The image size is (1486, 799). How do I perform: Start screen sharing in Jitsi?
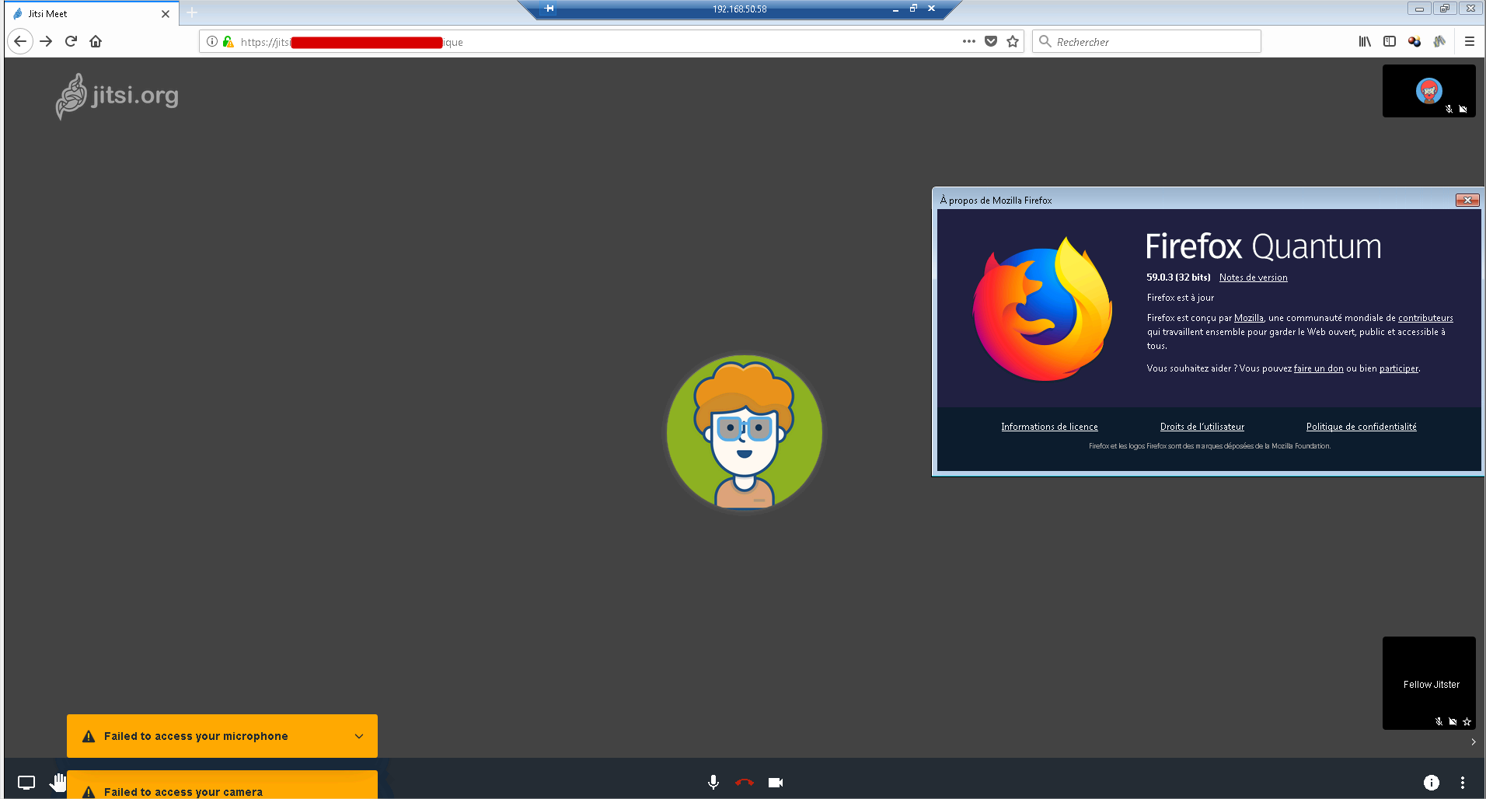coord(26,783)
